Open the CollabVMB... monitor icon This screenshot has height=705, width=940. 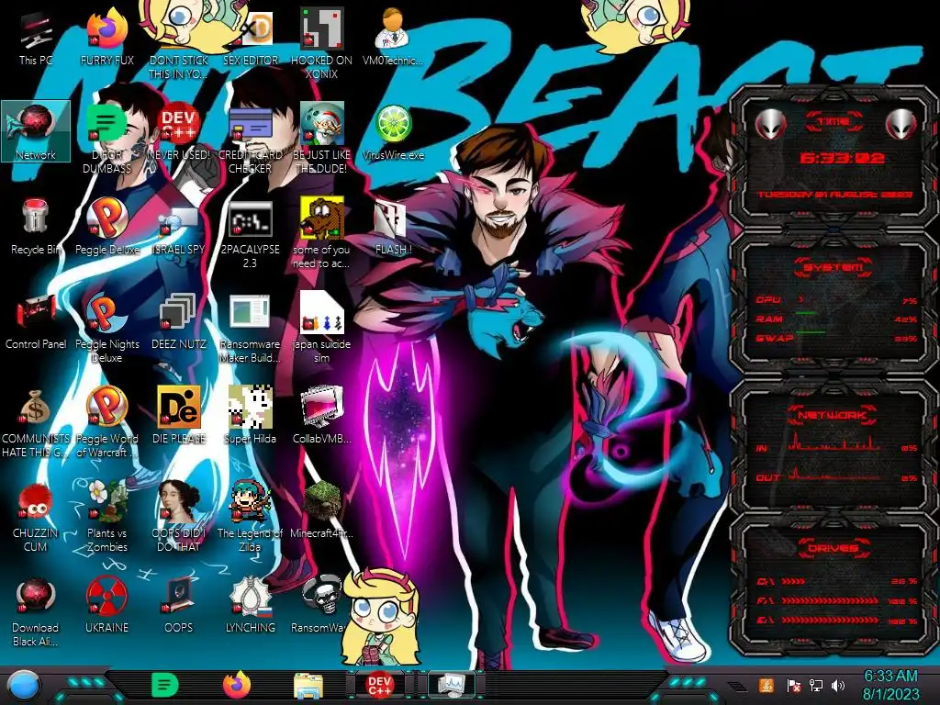click(322, 416)
